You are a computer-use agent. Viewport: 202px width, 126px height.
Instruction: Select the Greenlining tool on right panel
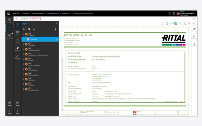(194, 37)
